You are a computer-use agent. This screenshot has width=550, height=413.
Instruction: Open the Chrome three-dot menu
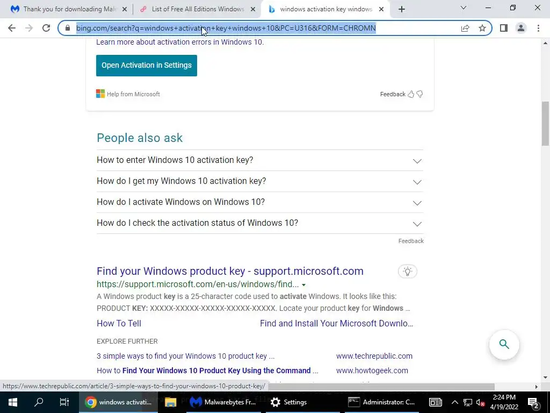point(538,28)
